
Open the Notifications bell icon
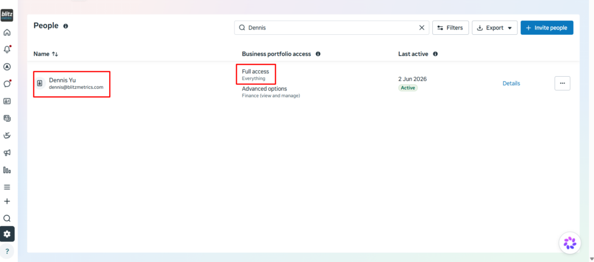coord(7,49)
